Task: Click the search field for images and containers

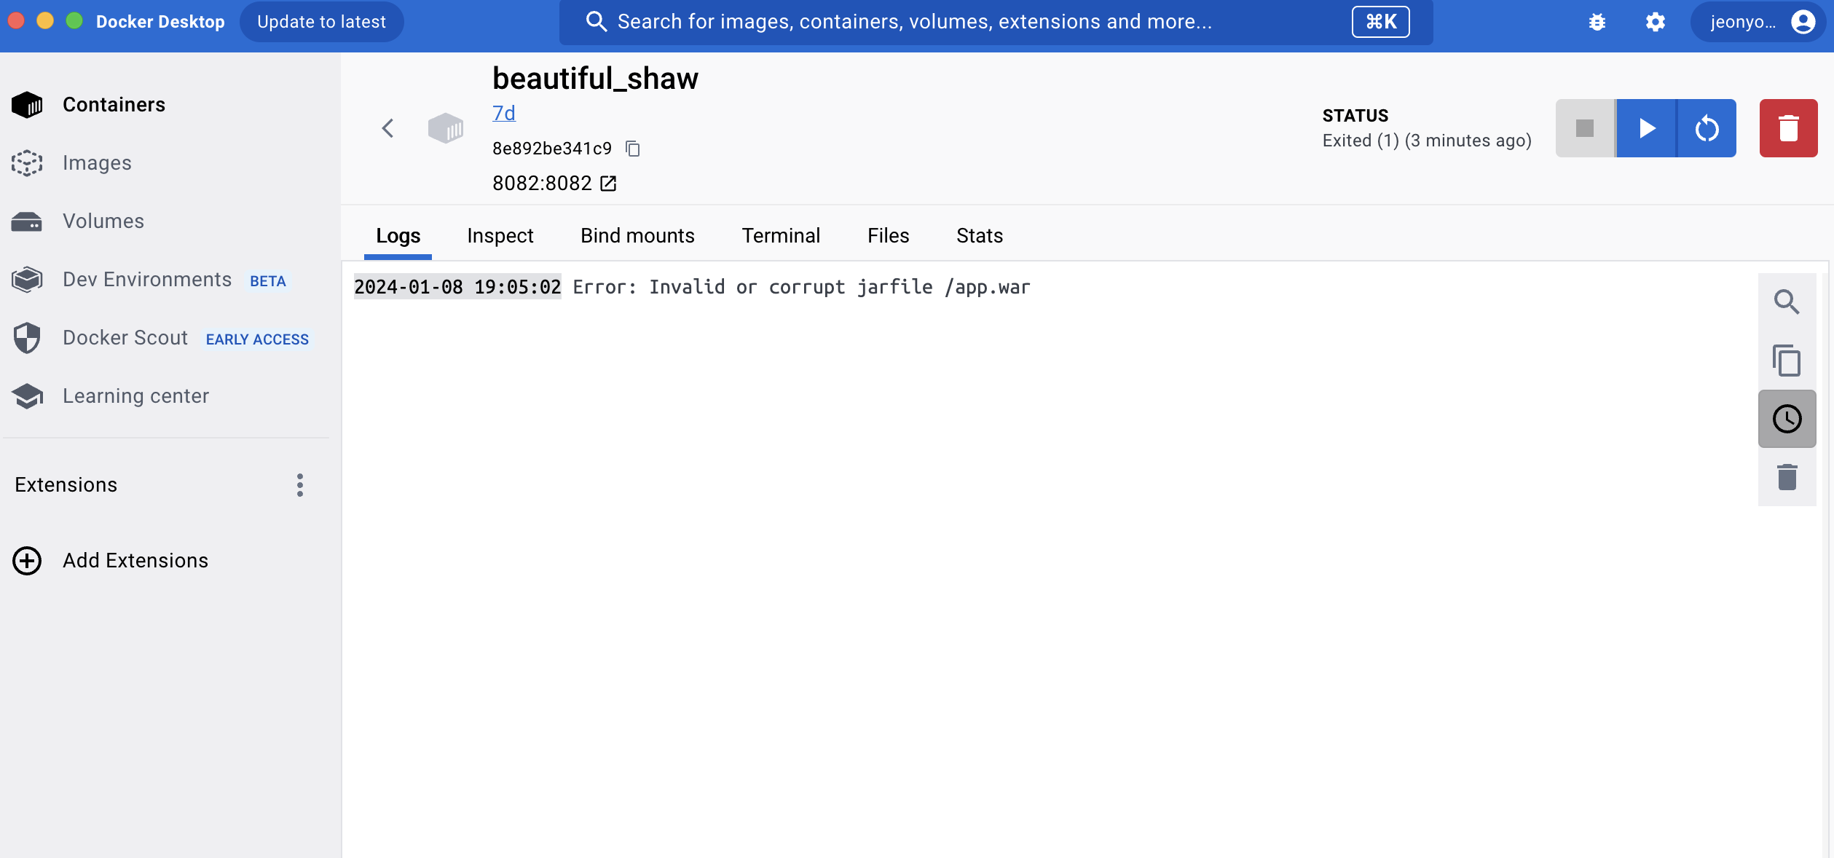Action: pos(914,22)
